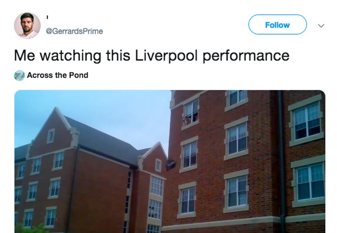Click the display name above the handle
337x233 pixels.
(47, 18)
